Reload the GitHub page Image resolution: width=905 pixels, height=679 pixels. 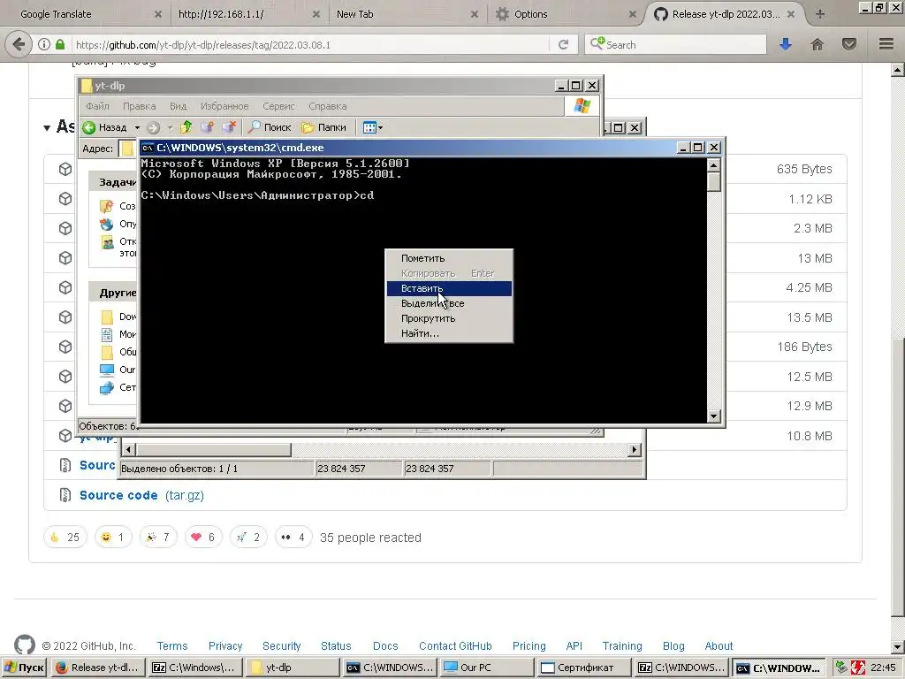[x=563, y=44]
